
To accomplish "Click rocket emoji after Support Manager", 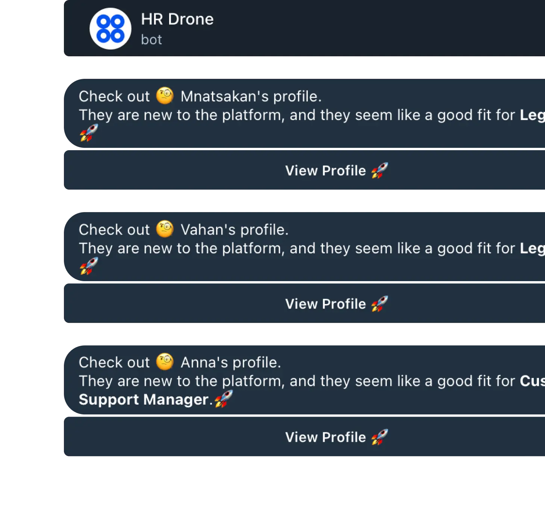I will tap(224, 399).
